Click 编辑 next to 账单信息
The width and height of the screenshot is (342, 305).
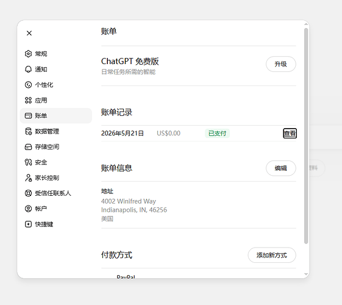pyautogui.click(x=280, y=168)
